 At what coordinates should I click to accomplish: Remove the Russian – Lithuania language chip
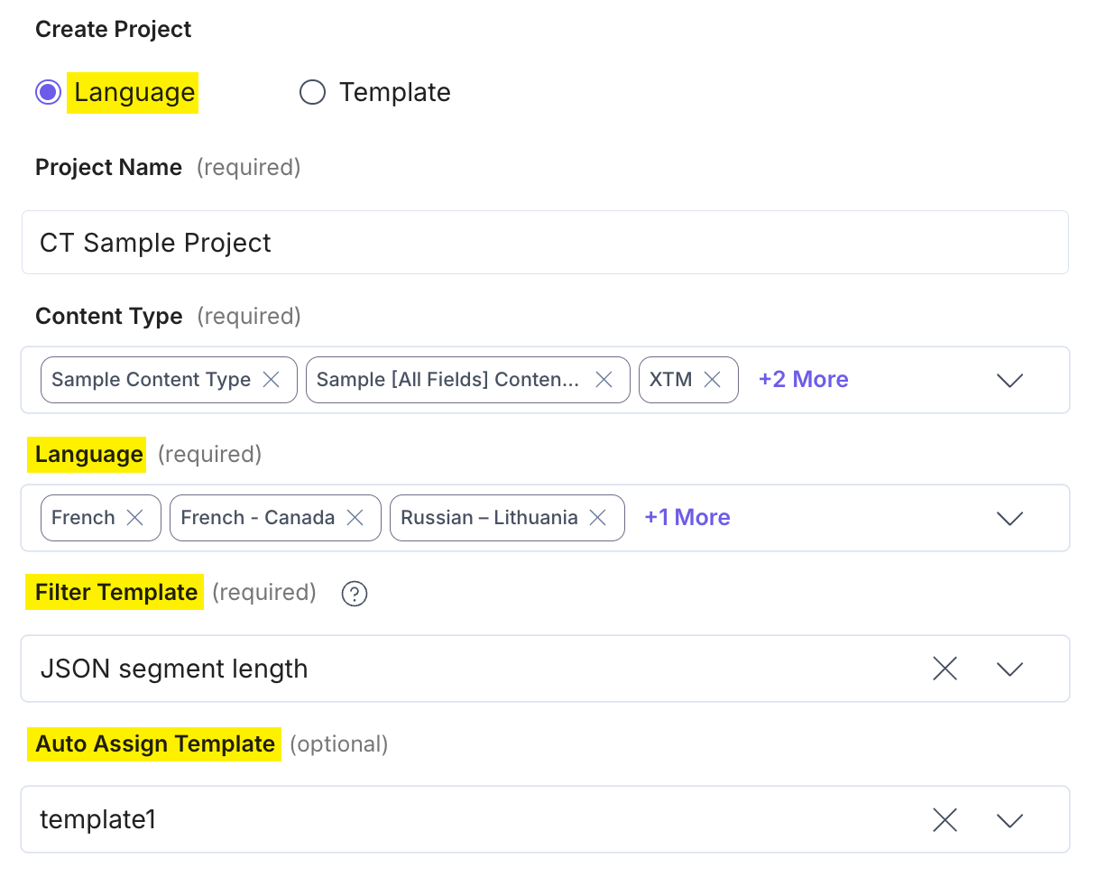[x=597, y=517]
